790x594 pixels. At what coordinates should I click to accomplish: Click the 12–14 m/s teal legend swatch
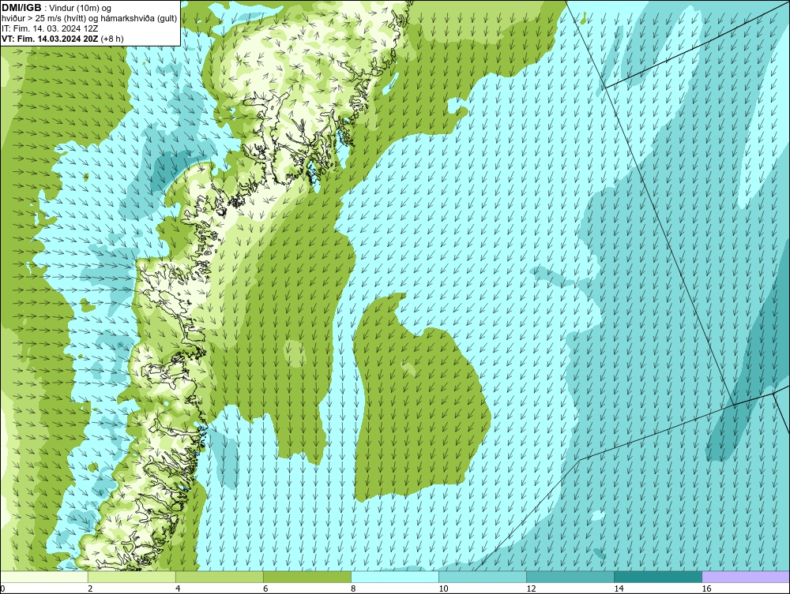570,577
